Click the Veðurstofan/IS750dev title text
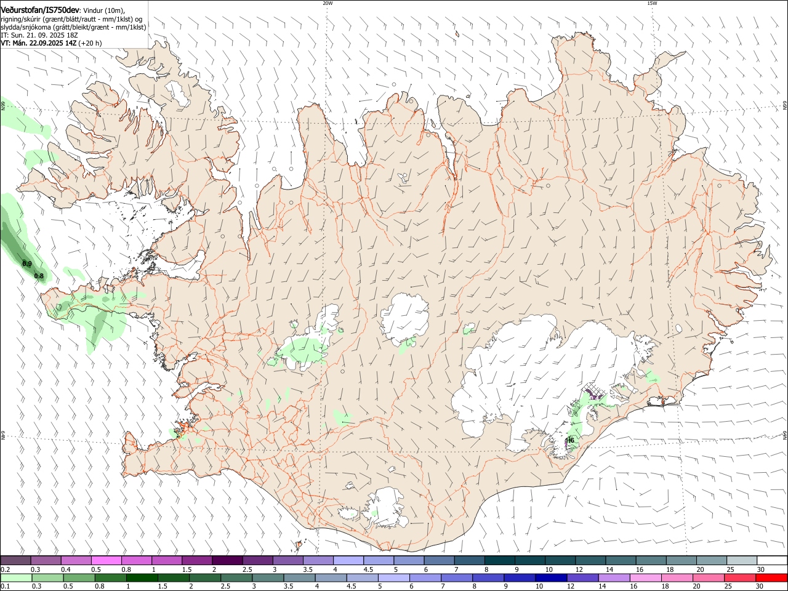The image size is (788, 591). click(40, 10)
